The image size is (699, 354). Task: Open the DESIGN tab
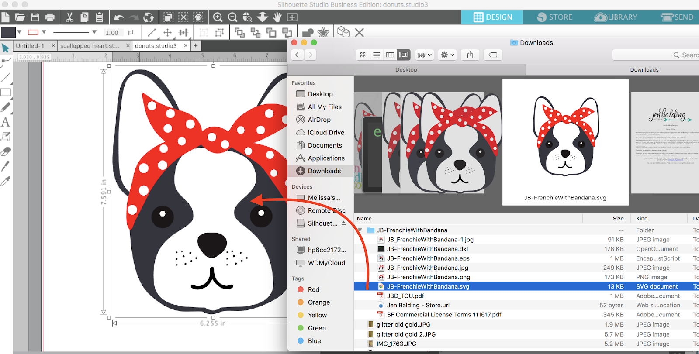click(492, 17)
